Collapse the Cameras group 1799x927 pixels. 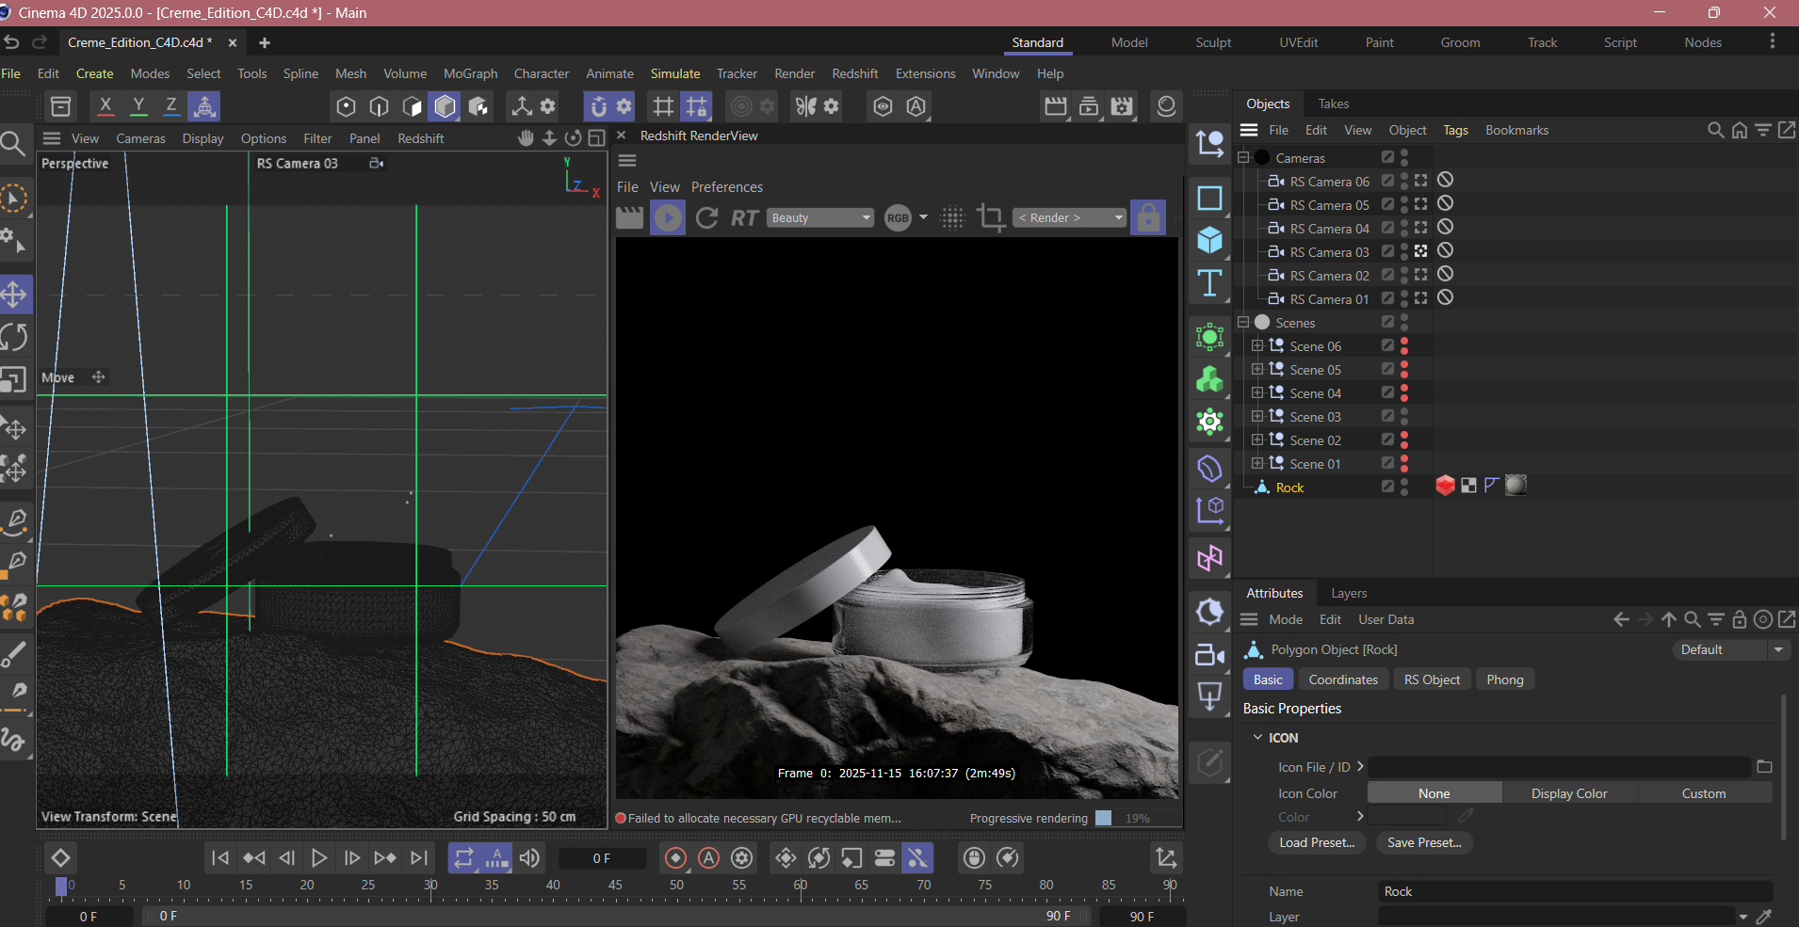pos(1243,158)
